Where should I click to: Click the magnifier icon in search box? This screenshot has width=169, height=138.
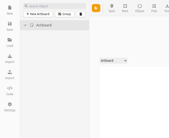point(26,6)
